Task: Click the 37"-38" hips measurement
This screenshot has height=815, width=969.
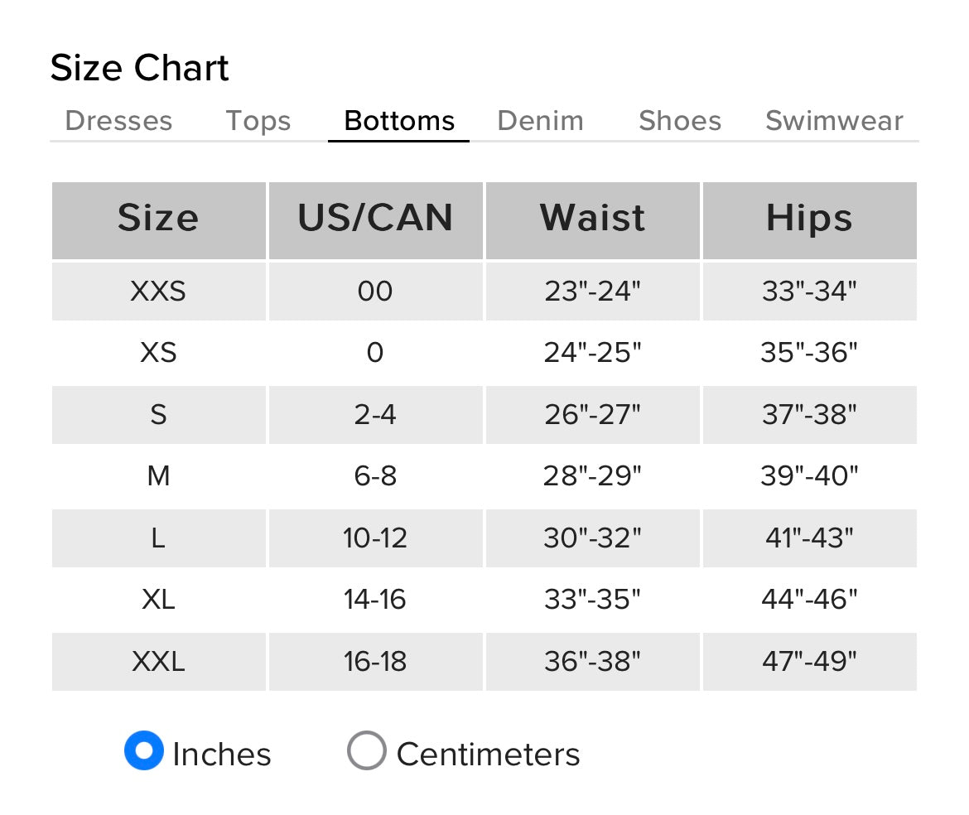Action: 809,414
